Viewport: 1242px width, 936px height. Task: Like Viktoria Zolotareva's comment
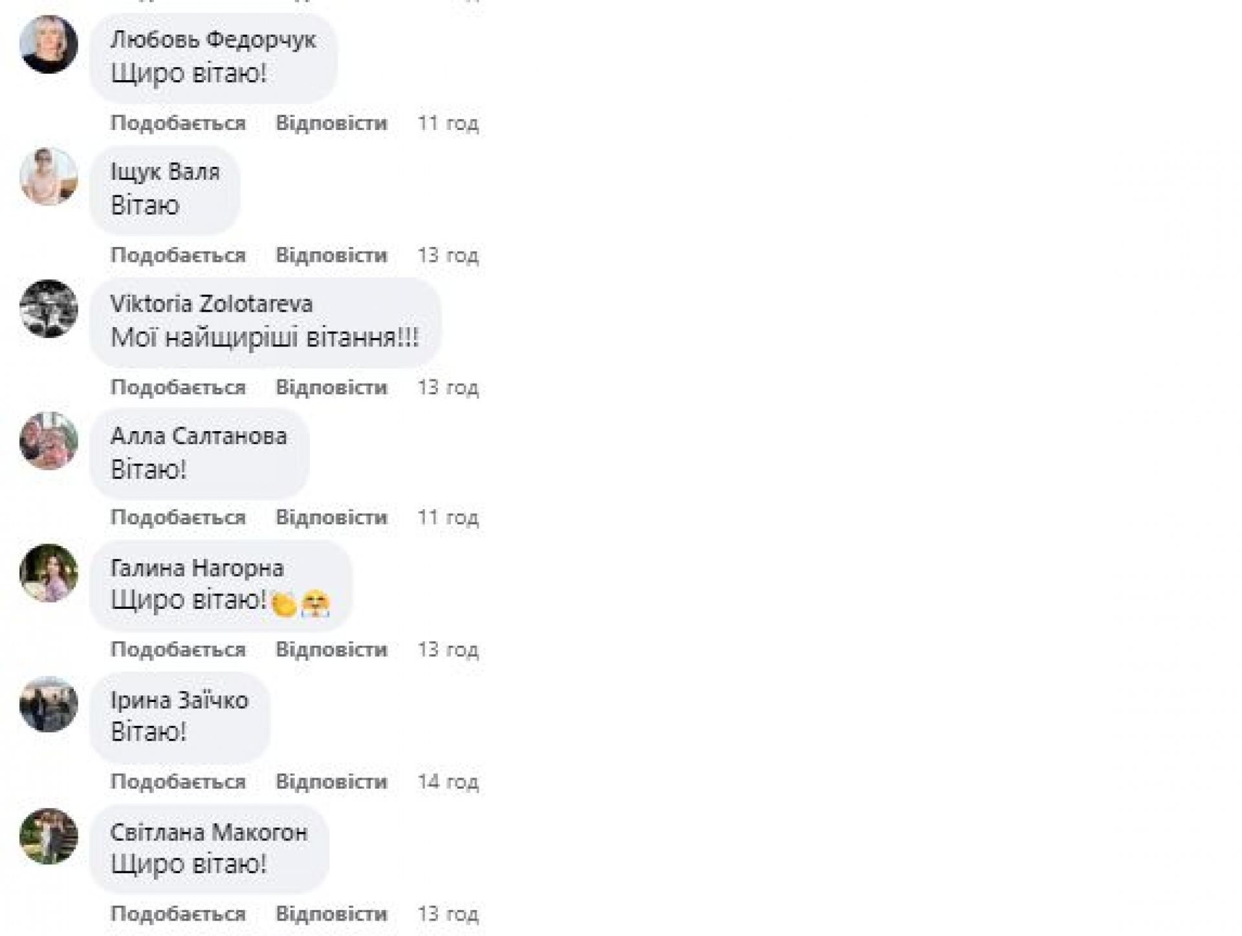tap(178, 387)
